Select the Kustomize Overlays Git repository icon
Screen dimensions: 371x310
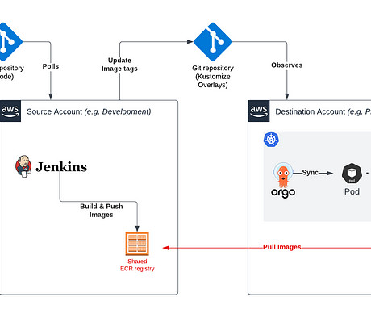(213, 42)
